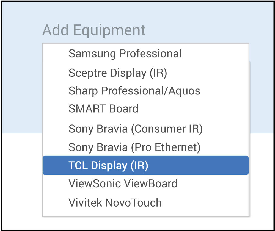Pick the Sharp Aquos equipment option
The height and width of the screenshot is (231, 275).
[x=134, y=91]
